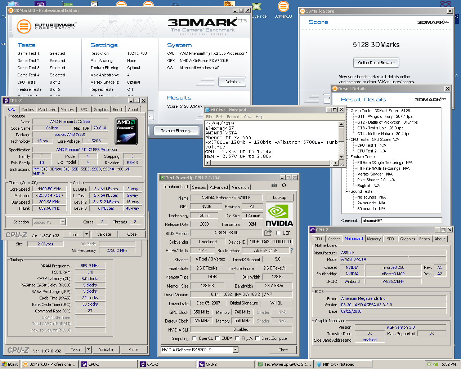The height and width of the screenshot is (369, 461).
Task: Open the Validation tab in GPU-Z
Action: (240, 187)
